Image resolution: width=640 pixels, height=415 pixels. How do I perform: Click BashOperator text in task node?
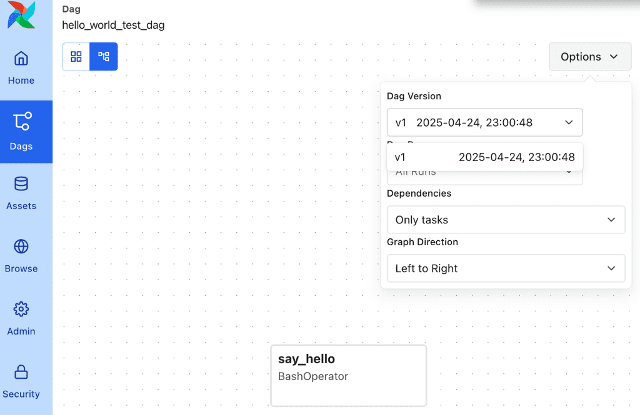coord(312,376)
